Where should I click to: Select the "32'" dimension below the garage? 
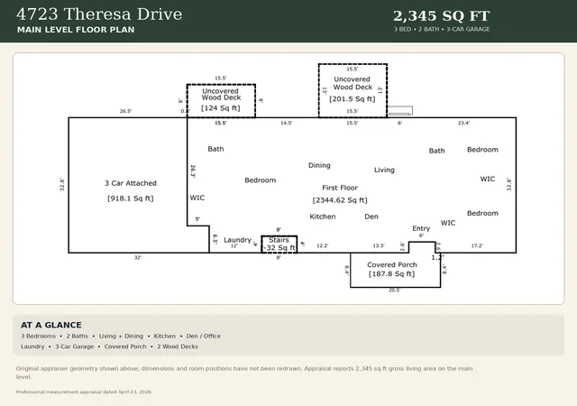pos(138,257)
